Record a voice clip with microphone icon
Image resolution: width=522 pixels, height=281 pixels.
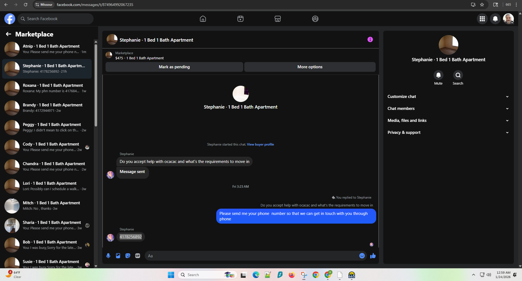coord(108,256)
